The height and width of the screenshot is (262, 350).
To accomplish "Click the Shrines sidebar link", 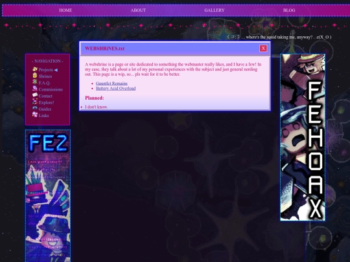I will click(45, 76).
